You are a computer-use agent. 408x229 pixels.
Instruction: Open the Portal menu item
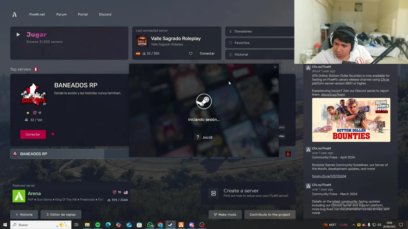tap(83, 14)
